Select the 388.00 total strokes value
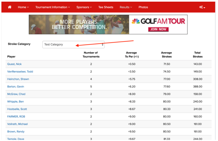Image resolution: width=218 pixels, height=141 pixels. [198, 87]
